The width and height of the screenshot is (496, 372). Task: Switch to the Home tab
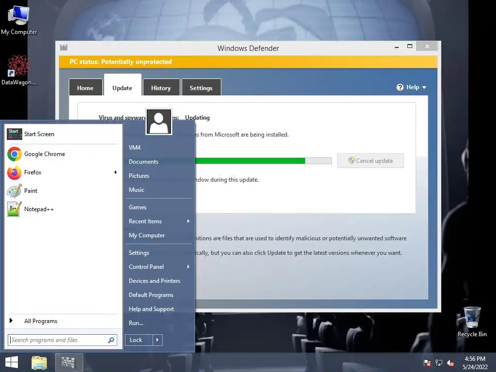click(85, 88)
